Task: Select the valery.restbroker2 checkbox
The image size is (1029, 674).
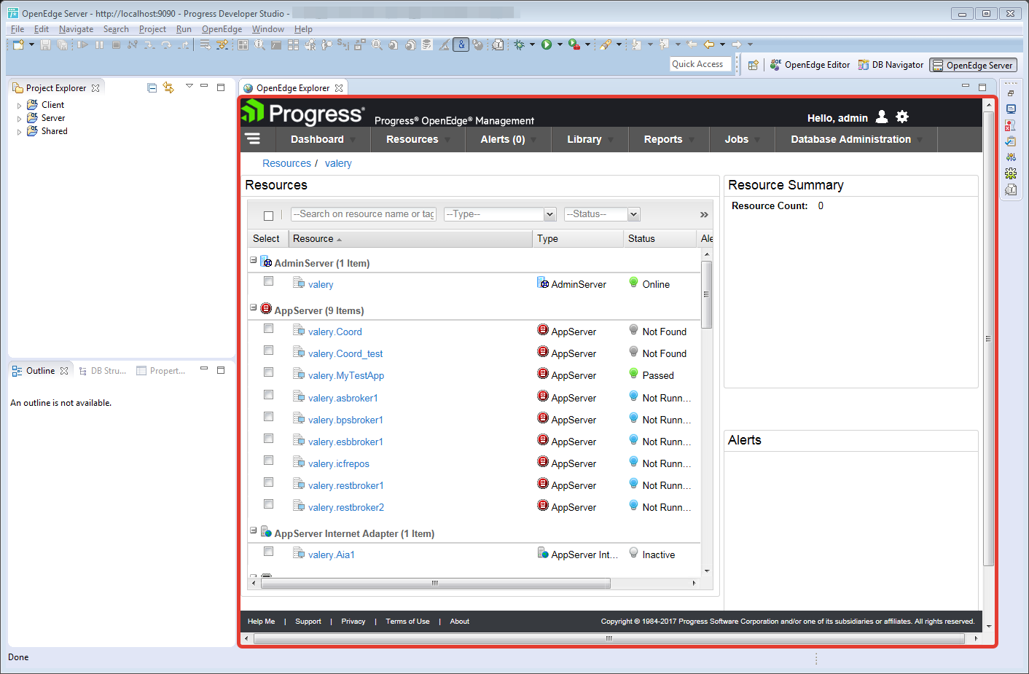Action: (268, 504)
